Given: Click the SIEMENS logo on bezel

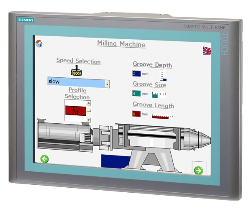Looking at the screenshot, I should click(x=26, y=20).
